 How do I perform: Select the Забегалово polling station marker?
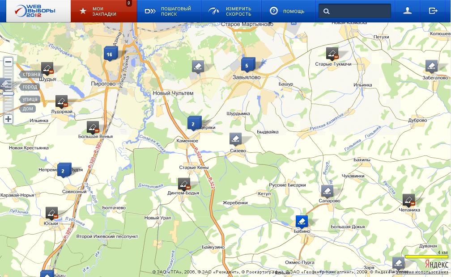tap(431, 67)
